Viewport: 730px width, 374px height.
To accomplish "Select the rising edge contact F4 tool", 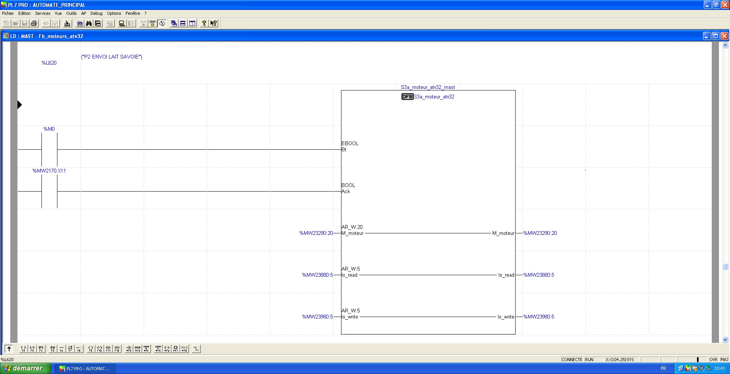I will click(41, 349).
